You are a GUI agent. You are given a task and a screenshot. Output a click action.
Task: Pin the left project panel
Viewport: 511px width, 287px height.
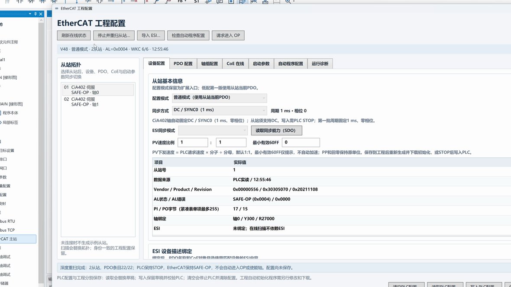(36, 14)
